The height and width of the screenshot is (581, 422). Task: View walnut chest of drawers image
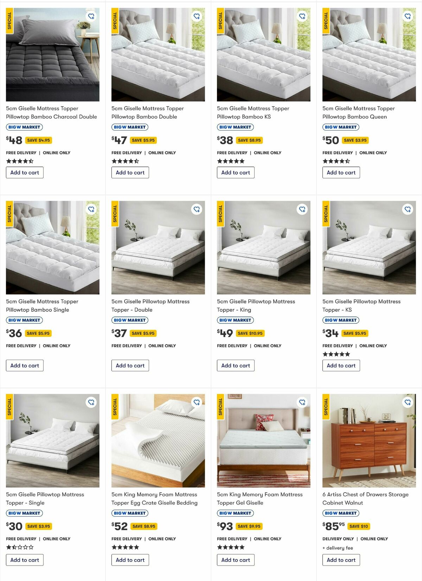coord(369,441)
